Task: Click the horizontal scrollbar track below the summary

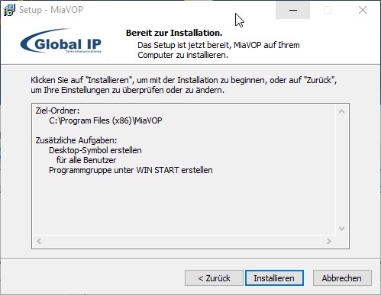Action: click(184, 241)
